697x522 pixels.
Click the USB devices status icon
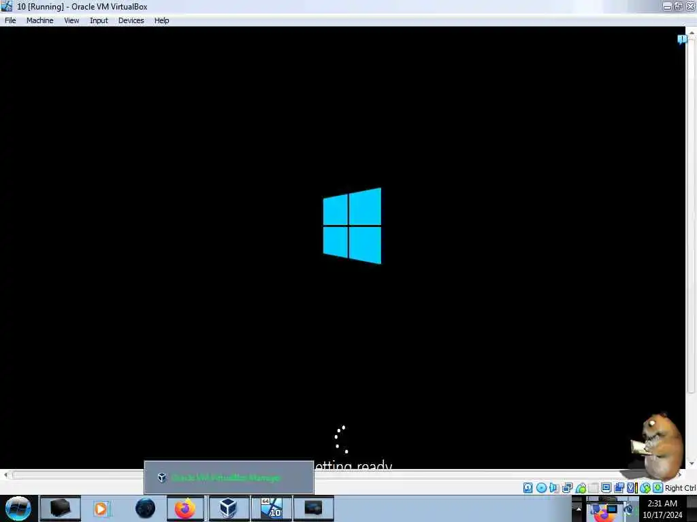tap(581, 488)
